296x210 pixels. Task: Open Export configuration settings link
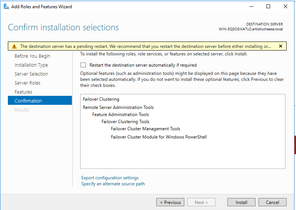110,178
